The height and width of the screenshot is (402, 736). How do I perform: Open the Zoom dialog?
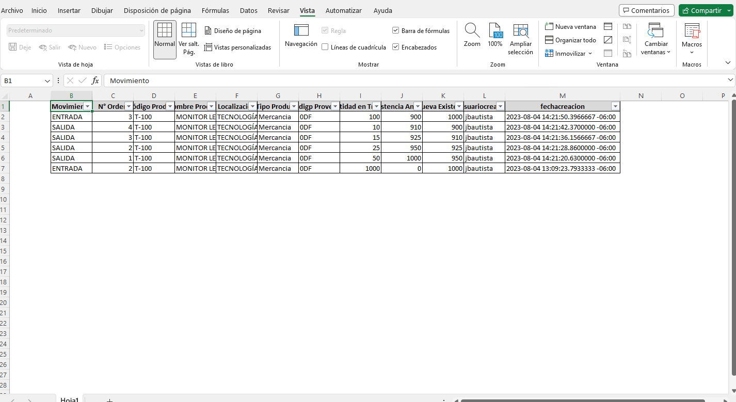(472, 36)
